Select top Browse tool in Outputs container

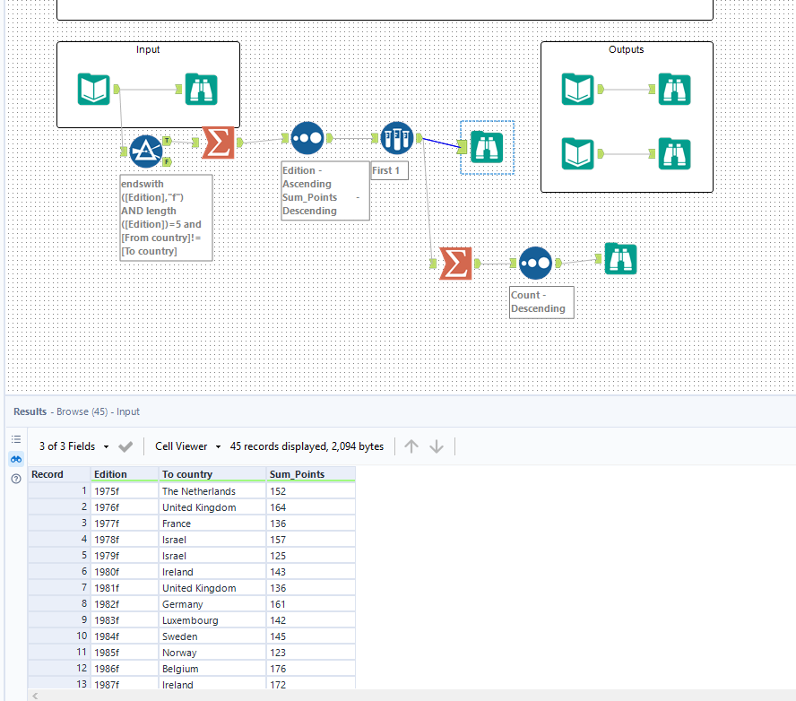point(674,90)
